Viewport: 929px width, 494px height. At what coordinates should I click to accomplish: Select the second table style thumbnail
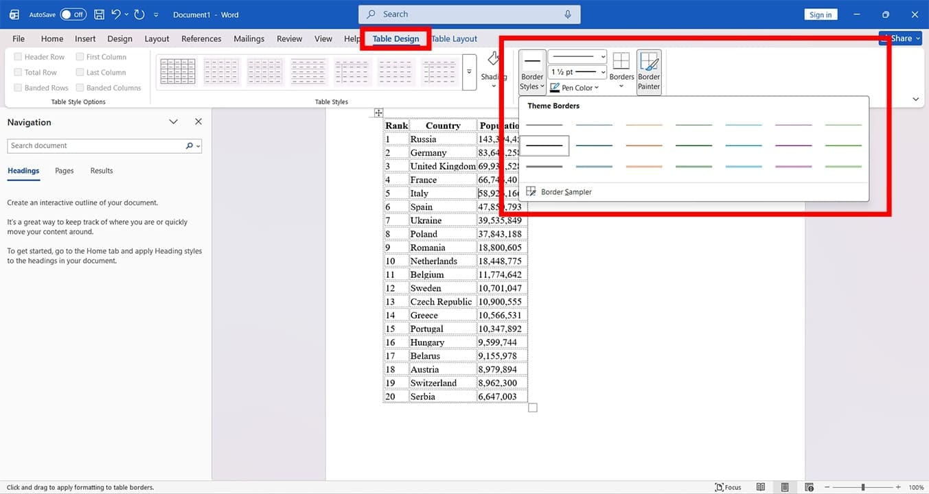[x=221, y=71]
